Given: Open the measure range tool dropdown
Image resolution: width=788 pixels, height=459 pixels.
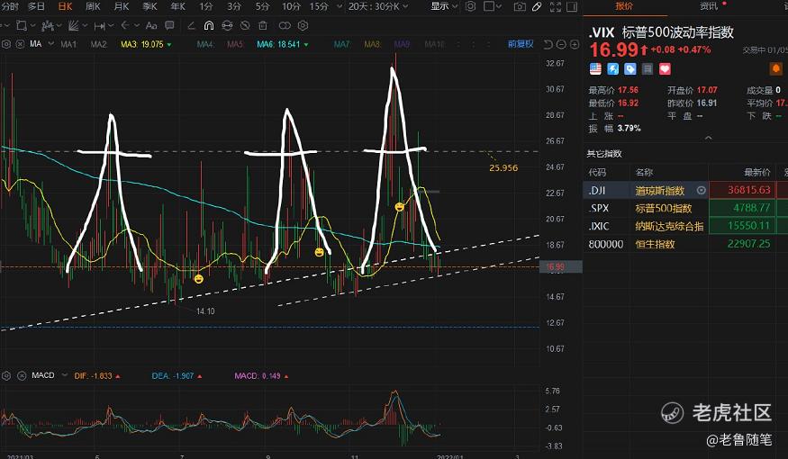Looking at the screenshot, I should click(x=103, y=25).
